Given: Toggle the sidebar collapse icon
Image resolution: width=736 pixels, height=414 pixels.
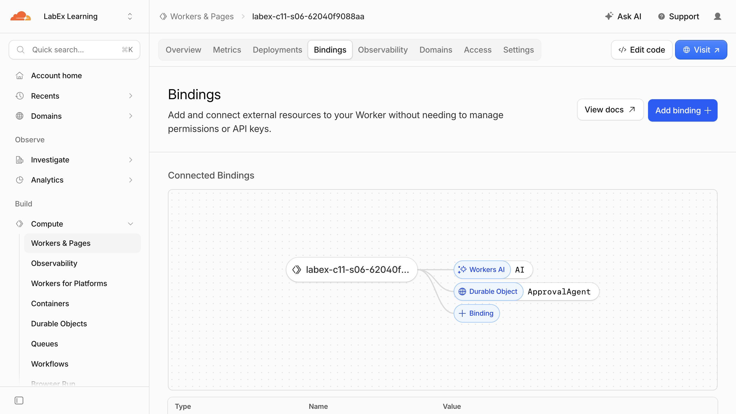Looking at the screenshot, I should click(19, 400).
